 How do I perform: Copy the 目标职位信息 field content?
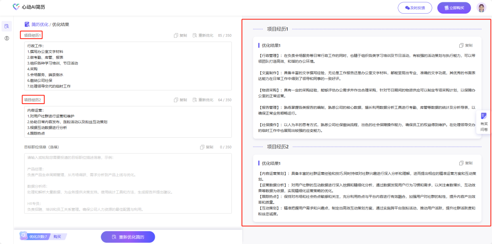pos(206,147)
